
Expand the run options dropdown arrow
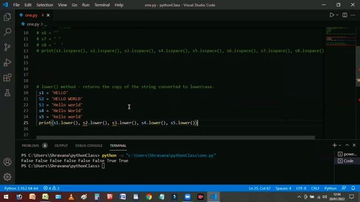337,15
